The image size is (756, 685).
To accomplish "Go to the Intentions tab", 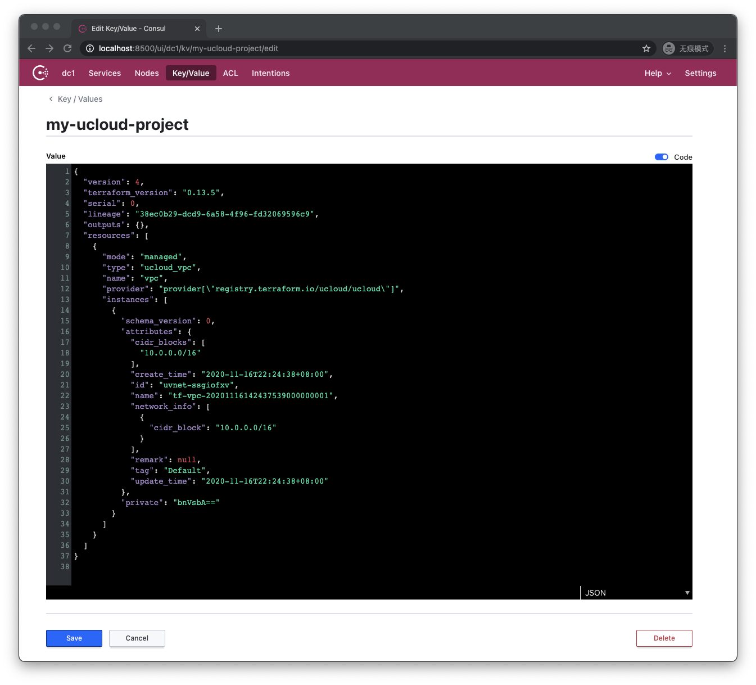I will coord(271,73).
